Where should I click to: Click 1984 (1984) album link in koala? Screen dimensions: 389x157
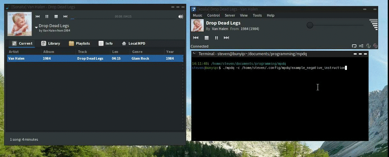(250, 29)
